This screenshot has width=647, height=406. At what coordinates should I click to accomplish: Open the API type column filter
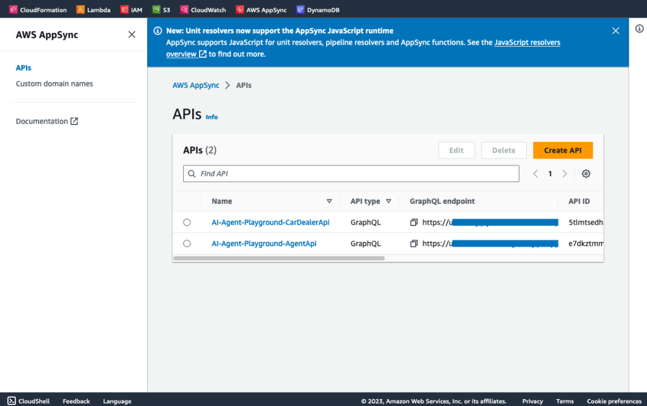[388, 201]
